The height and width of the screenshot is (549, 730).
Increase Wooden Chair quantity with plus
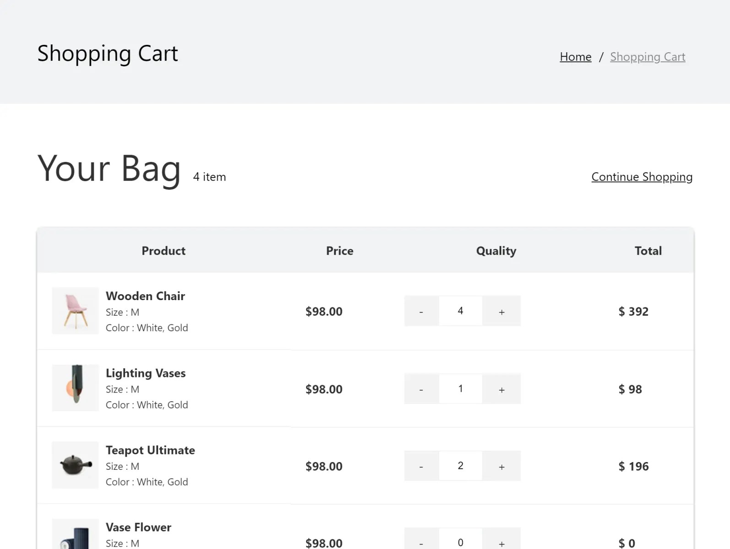(x=501, y=311)
